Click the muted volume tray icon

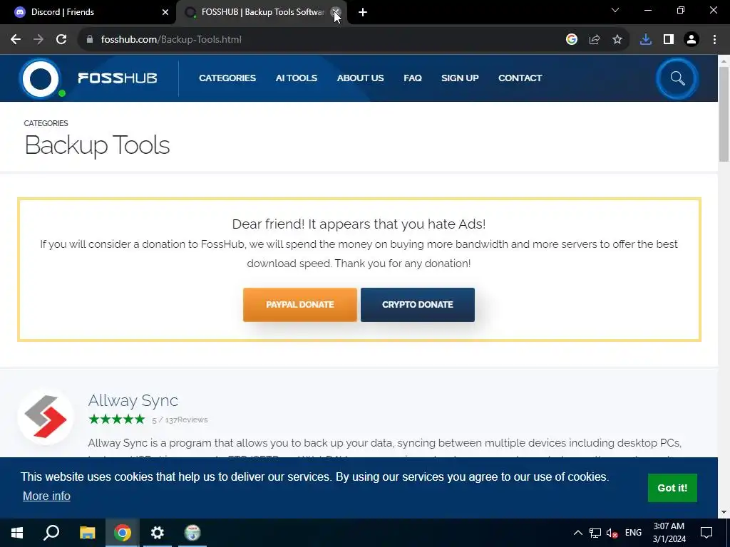click(612, 533)
